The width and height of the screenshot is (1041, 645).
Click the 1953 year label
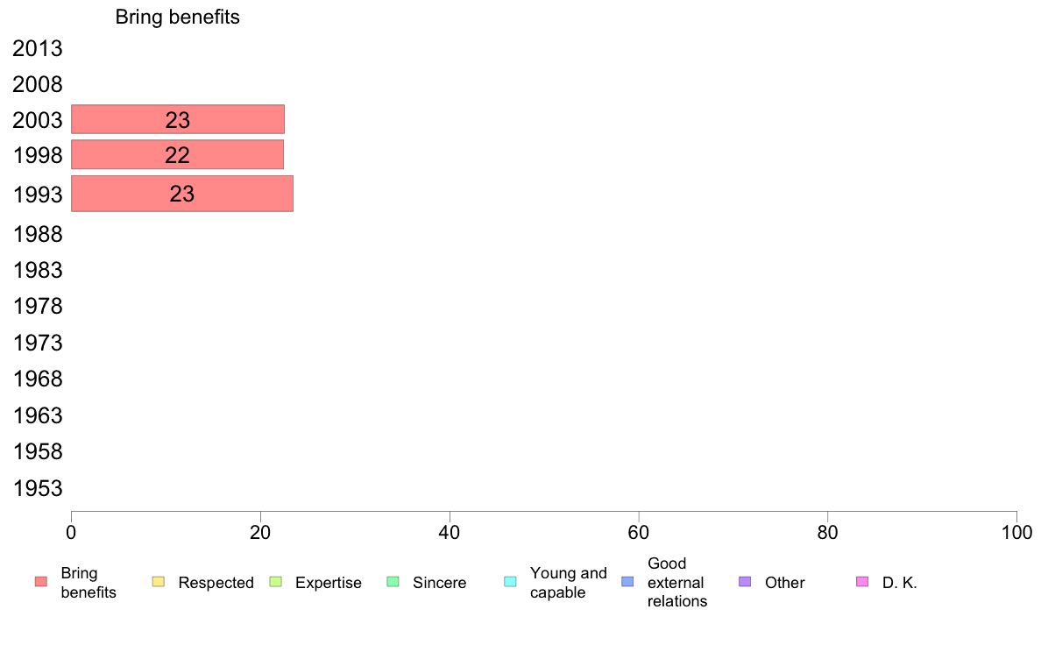tap(37, 488)
